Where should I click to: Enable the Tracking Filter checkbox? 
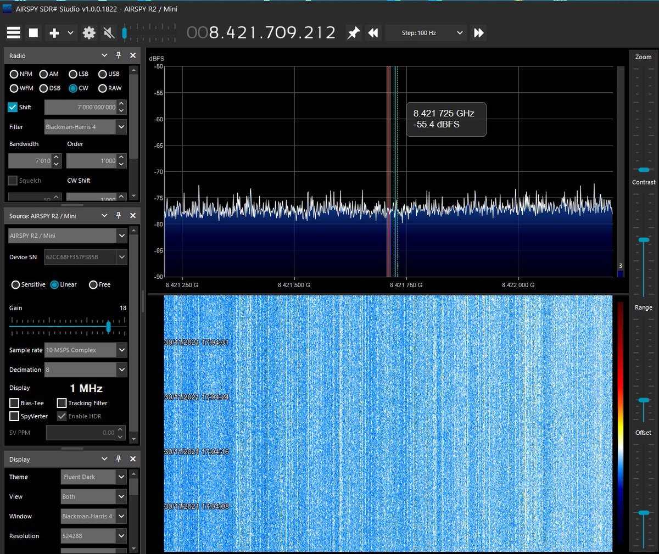62,403
